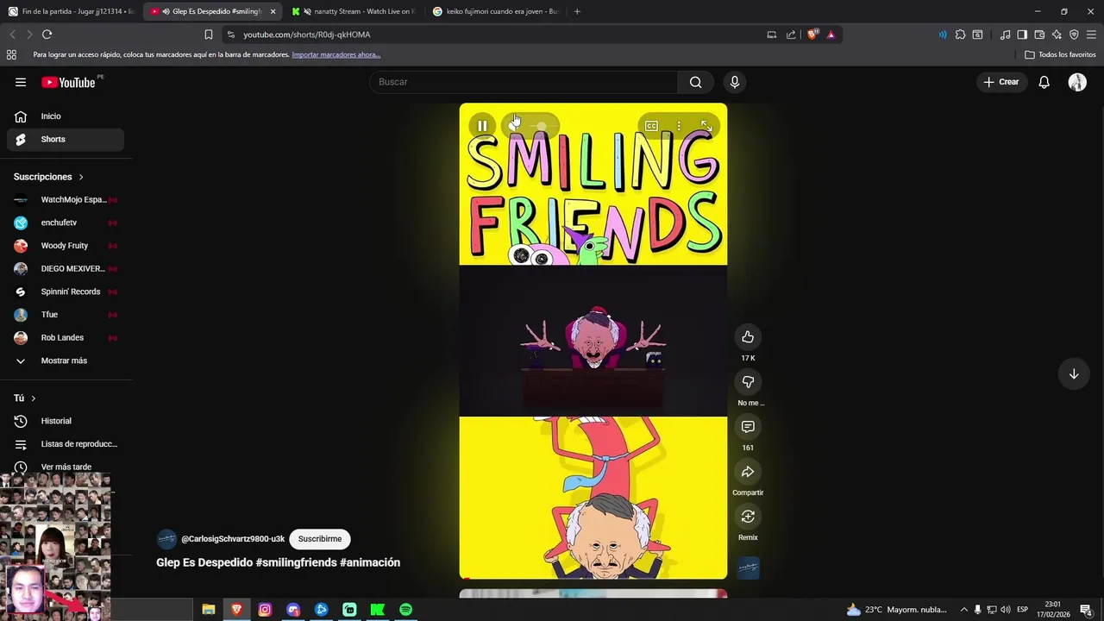This screenshot has height=621, width=1104.
Task: Open Brave Leo AI icon
Action: click(1057, 34)
